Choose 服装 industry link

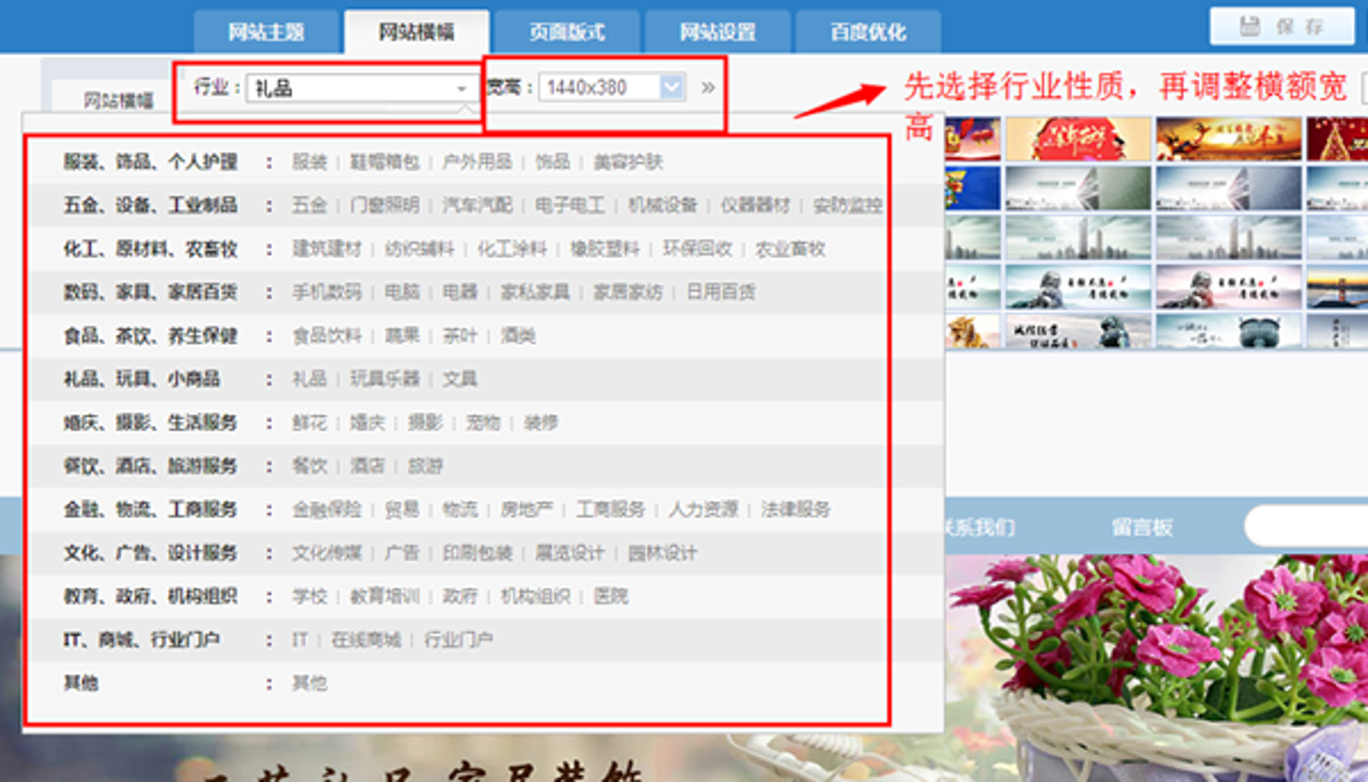[309, 162]
